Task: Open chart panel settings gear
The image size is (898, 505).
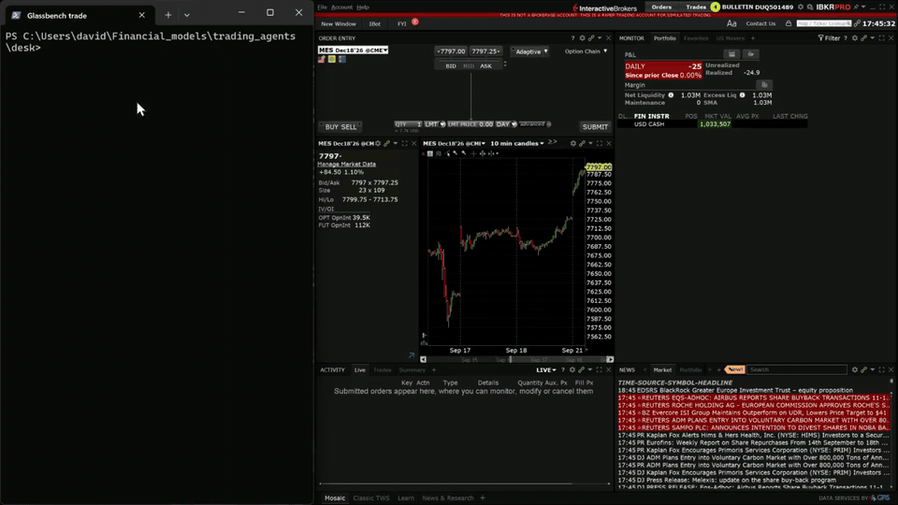Action: point(572,144)
